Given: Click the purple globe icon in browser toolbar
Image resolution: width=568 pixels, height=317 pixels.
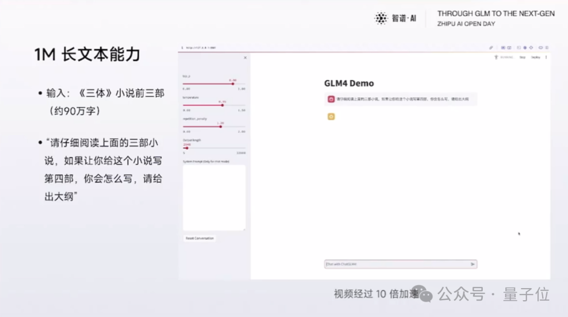Looking at the screenshot, I should 525,48.
